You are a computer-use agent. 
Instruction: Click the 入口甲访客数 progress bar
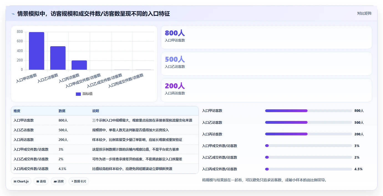(x=309, y=111)
